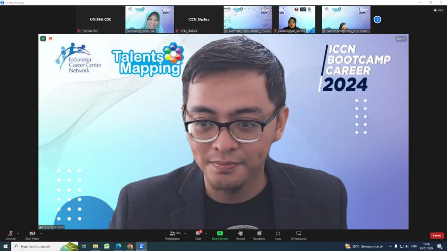Viewport: 447px width, 251px height.
Task: Start recording with the Record button
Action: click(241, 234)
